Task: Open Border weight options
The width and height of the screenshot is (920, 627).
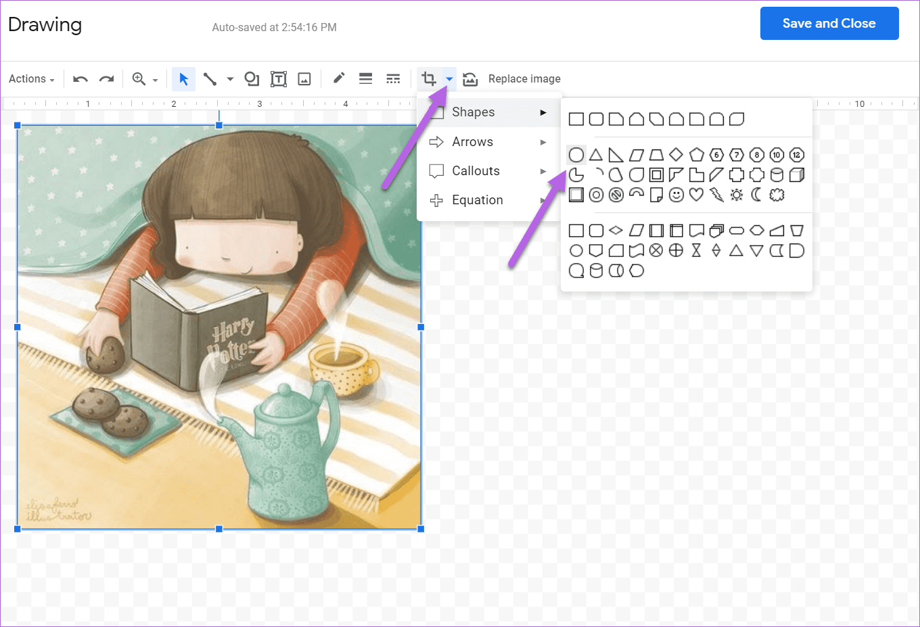Action: point(366,79)
